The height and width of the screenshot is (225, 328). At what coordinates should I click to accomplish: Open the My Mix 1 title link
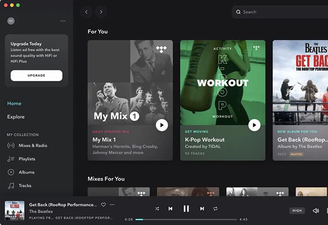click(104, 140)
